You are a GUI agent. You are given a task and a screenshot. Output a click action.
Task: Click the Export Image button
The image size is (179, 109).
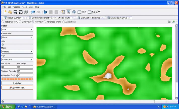tap(17, 88)
